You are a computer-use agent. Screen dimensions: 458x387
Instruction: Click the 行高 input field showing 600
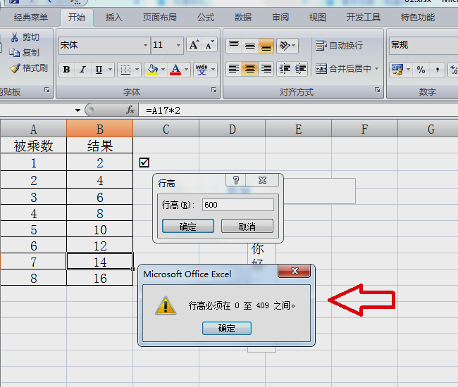pyautogui.click(x=238, y=205)
